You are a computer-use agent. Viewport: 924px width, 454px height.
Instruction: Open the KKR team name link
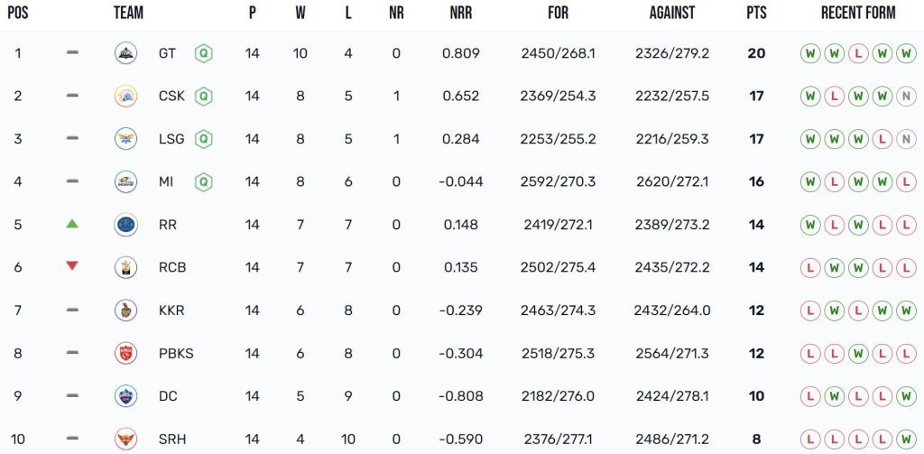click(x=171, y=310)
